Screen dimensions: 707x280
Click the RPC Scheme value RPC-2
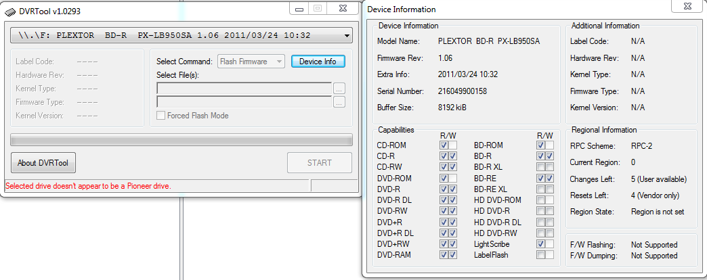pos(642,146)
